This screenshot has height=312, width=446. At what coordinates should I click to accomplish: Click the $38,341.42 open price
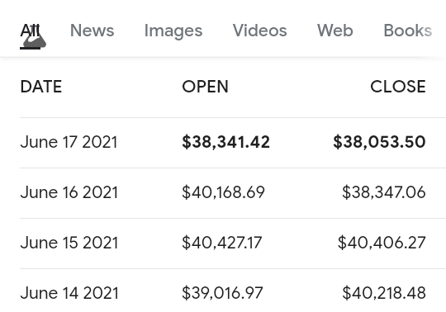tap(225, 142)
